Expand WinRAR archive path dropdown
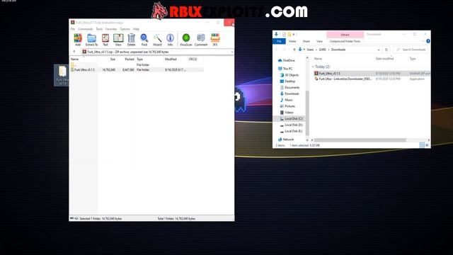 click(232, 52)
